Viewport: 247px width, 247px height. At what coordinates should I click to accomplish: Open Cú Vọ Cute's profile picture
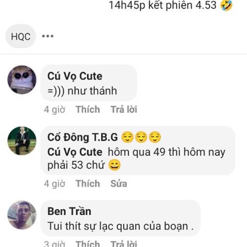22,80
